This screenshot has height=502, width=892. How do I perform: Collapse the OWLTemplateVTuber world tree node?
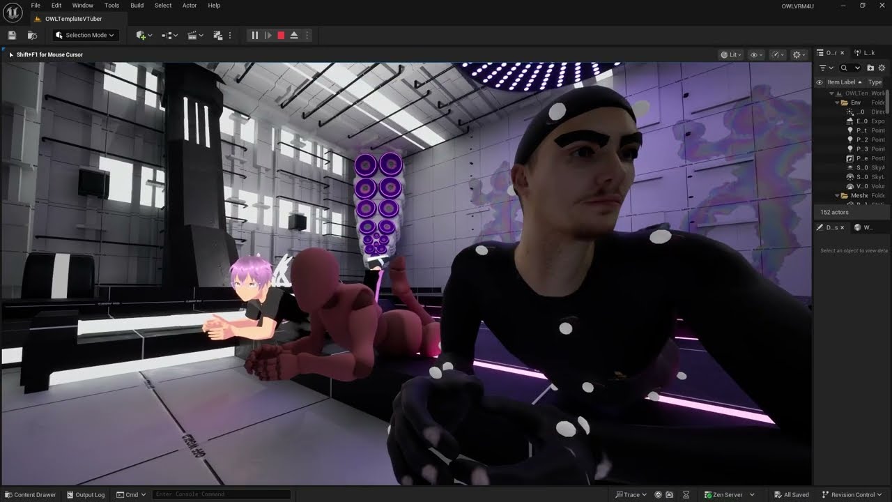click(x=831, y=93)
